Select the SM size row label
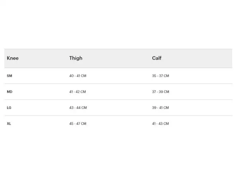The width and height of the screenshot is (239, 175). 10,76
